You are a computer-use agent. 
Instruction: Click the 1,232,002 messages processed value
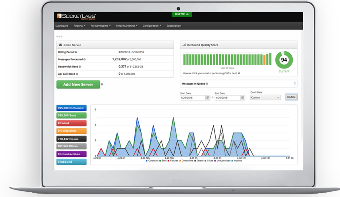[119, 59]
